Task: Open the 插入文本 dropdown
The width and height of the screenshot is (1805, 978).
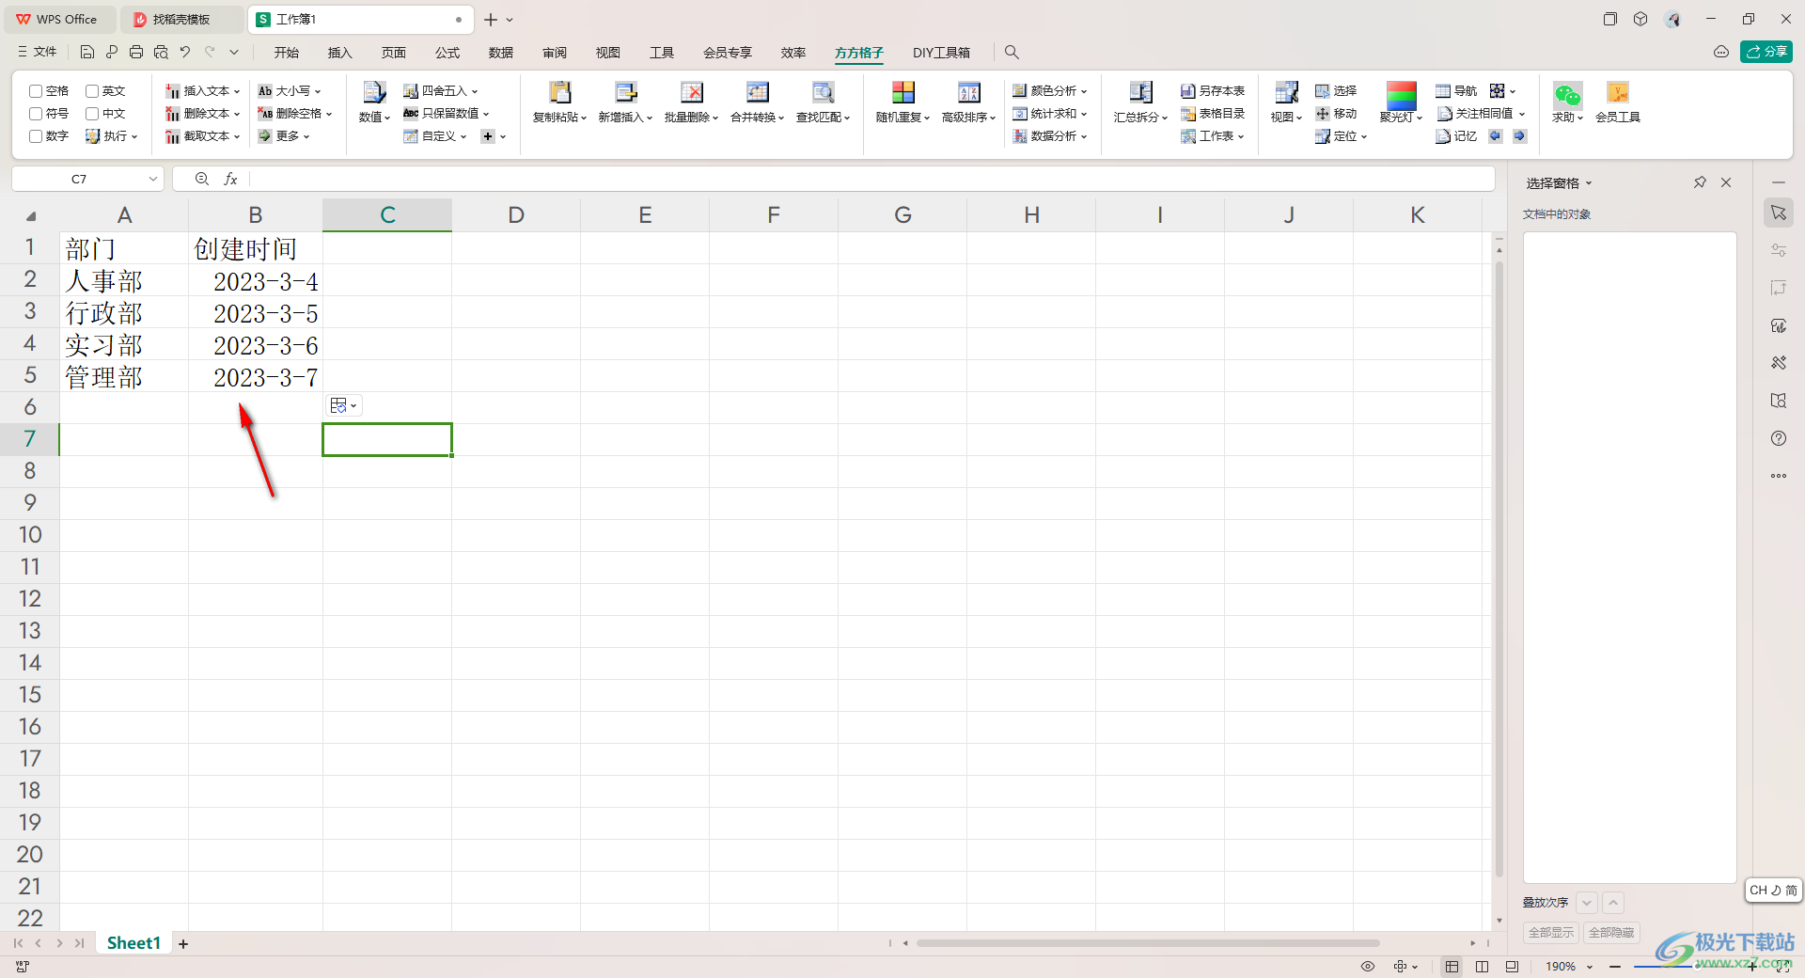Action: [x=203, y=91]
